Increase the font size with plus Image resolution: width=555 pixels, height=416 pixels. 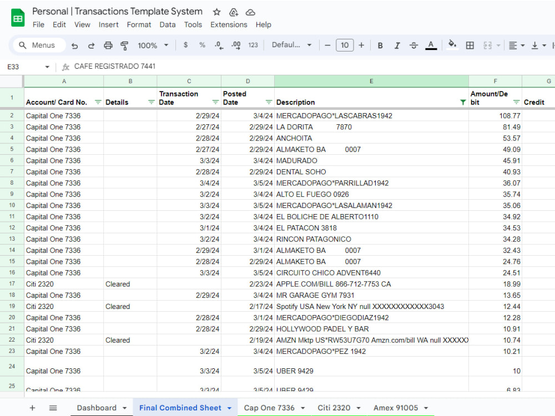click(x=361, y=45)
